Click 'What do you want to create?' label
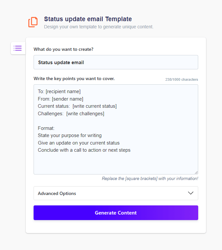The image size is (222, 250). click(x=63, y=49)
